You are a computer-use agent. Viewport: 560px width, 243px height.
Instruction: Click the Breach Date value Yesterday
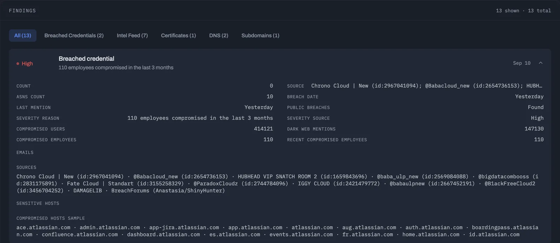tap(529, 97)
